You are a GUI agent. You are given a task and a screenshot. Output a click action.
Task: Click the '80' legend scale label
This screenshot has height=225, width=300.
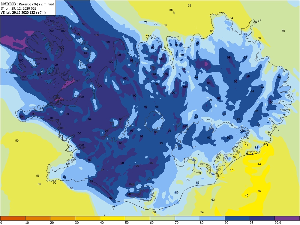pos(202,223)
